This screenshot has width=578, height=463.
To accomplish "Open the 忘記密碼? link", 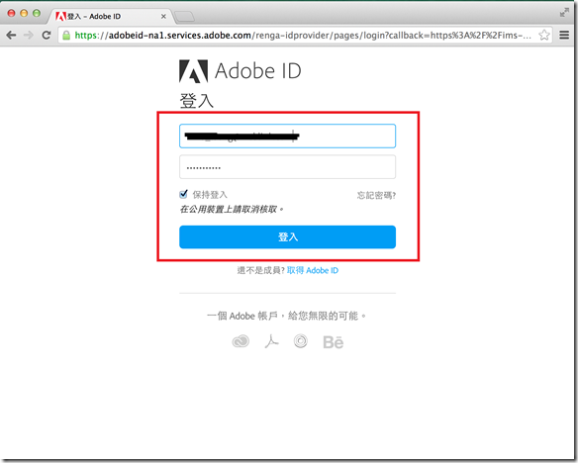I will (x=376, y=195).
